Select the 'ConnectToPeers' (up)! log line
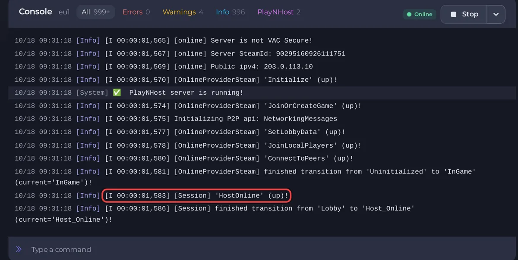The image size is (518, 260). coord(184,158)
